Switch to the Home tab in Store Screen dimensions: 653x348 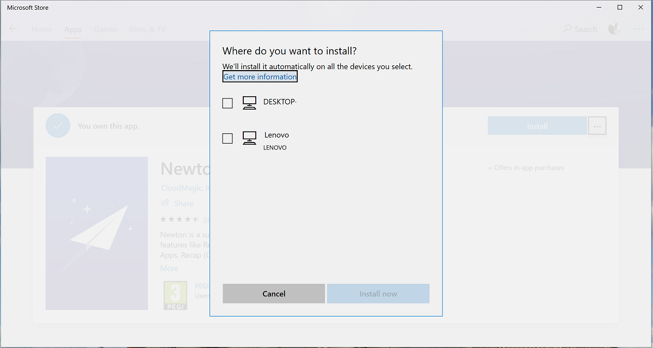[42, 29]
